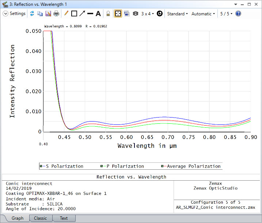Select the text annotation A tool
Image resolution: width=262 pixels, height=223 pixels.
tap(98, 14)
